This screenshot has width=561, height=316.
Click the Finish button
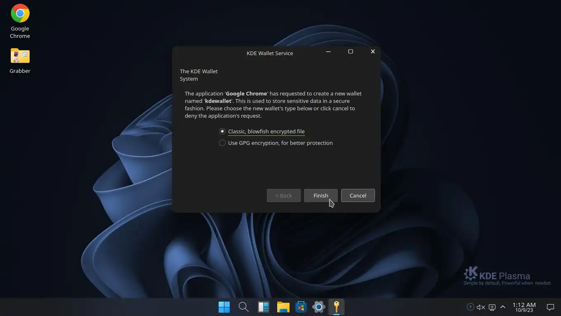(x=321, y=195)
